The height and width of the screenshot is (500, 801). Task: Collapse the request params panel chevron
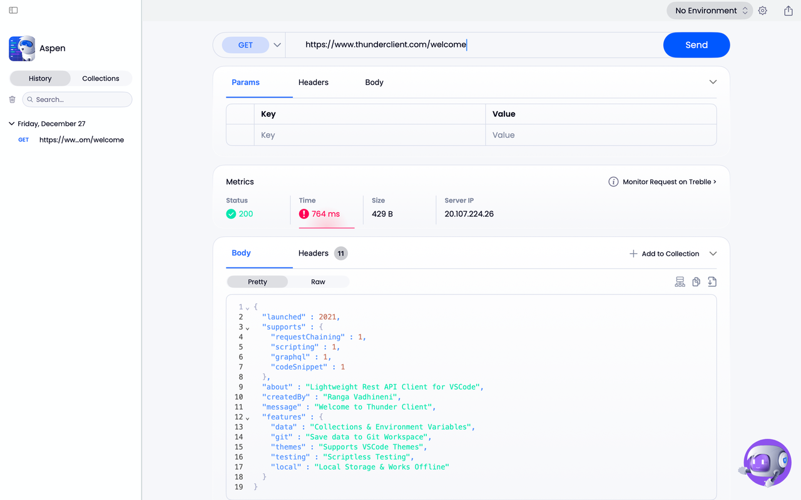713,82
